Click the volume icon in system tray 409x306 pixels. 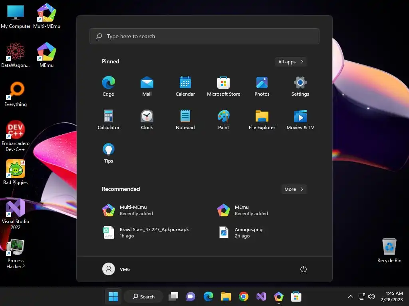click(371, 296)
